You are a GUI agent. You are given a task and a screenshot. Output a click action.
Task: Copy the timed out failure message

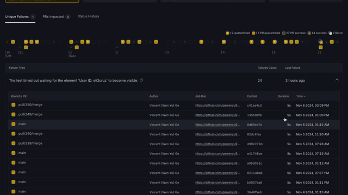coord(141,80)
